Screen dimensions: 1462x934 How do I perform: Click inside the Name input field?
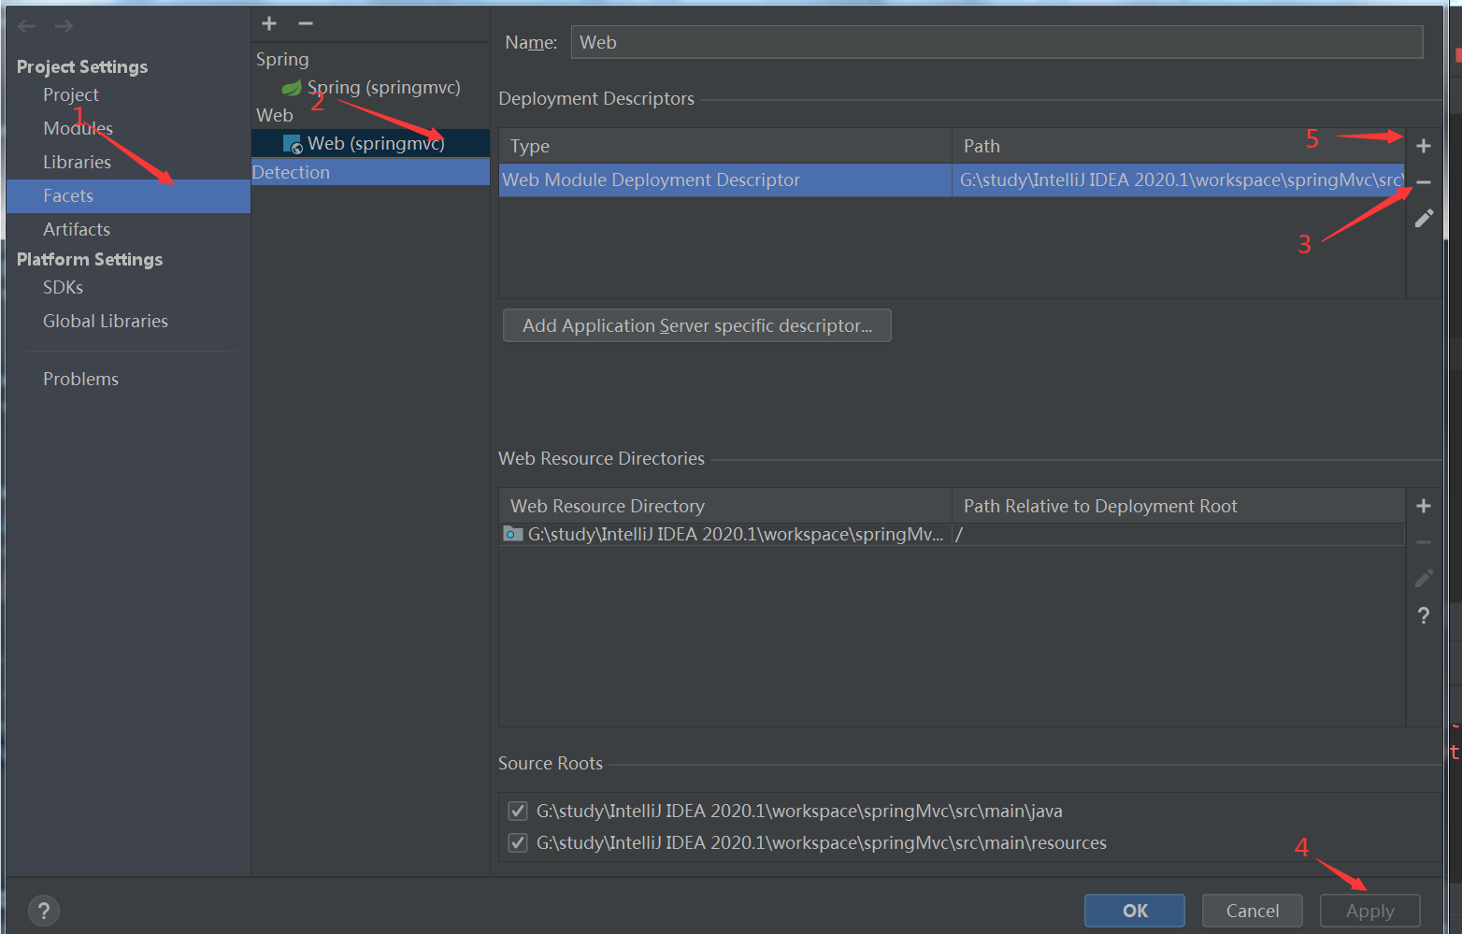click(996, 41)
